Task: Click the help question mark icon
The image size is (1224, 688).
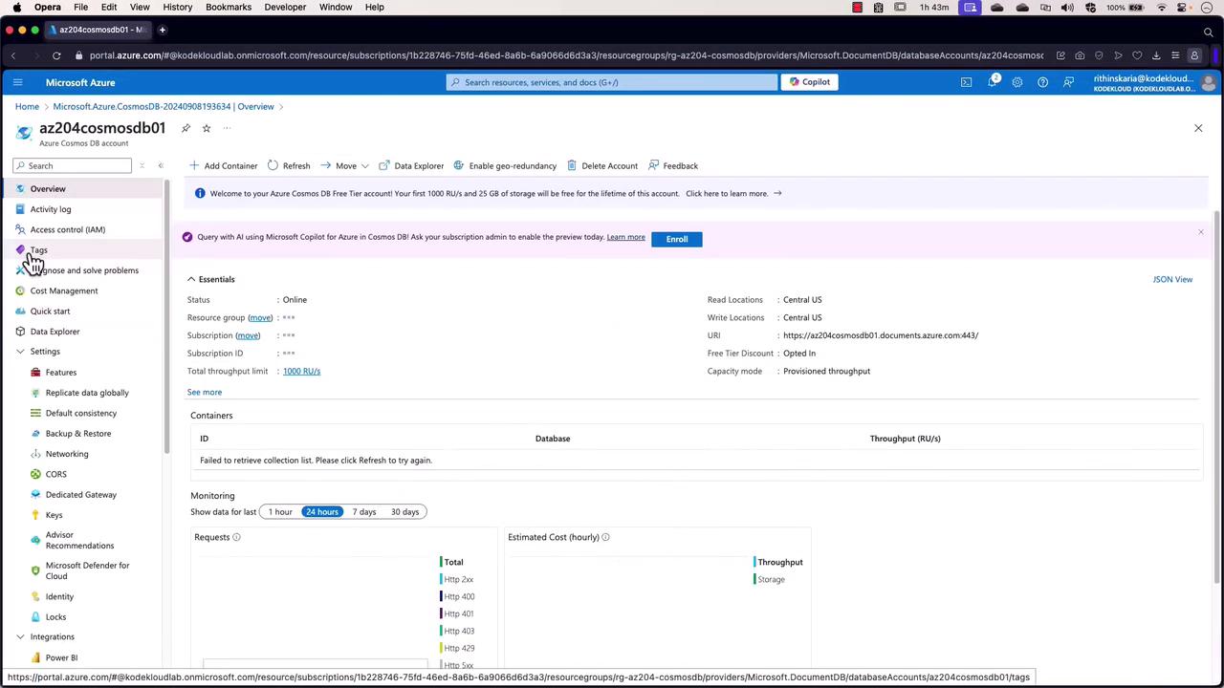Action: tap(1042, 82)
